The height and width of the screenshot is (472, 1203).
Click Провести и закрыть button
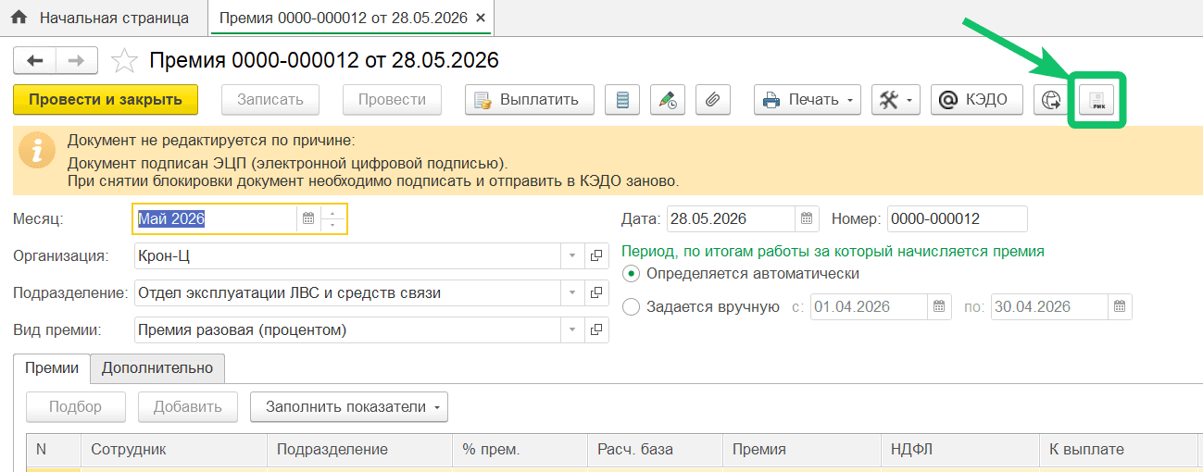coord(106,100)
